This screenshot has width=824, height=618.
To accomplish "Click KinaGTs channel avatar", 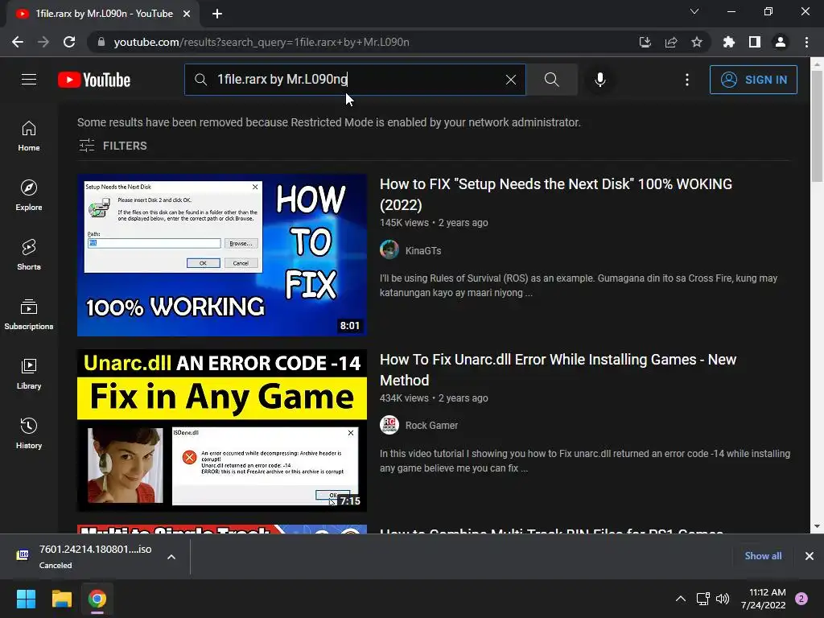I will tap(389, 249).
